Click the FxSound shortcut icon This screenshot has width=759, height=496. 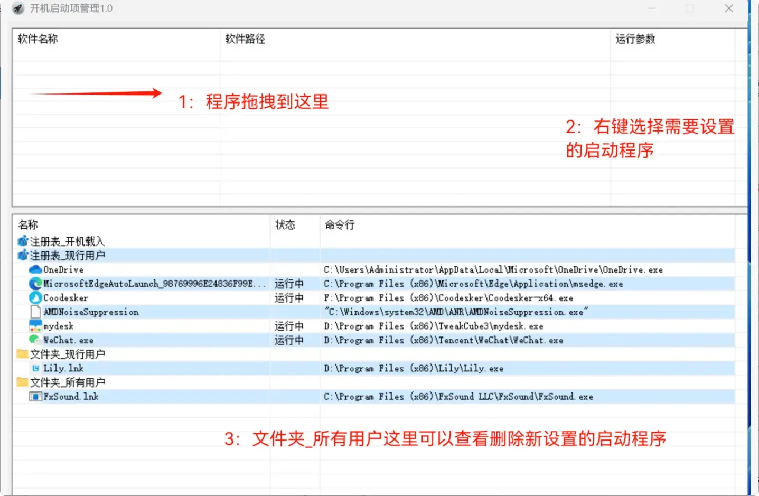35,396
